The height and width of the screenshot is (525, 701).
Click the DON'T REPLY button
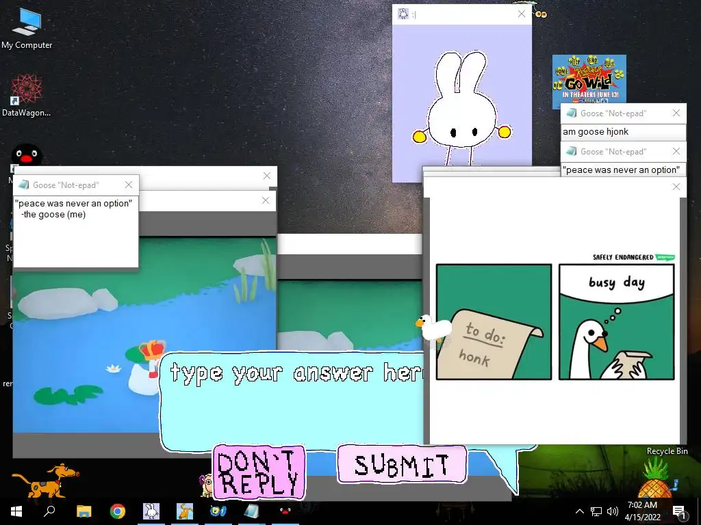tap(259, 472)
